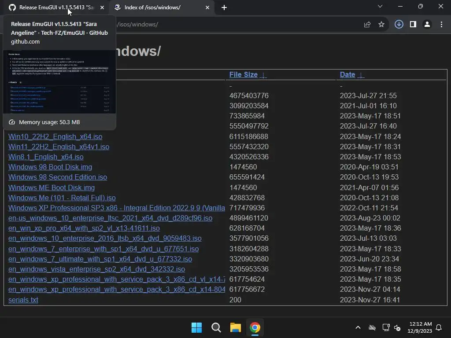Bookmark this page with the star icon
The height and width of the screenshot is (338, 451).
381,25
